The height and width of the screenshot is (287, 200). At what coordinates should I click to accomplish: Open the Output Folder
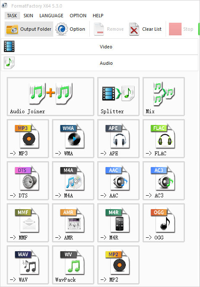pyautogui.click(x=29, y=29)
